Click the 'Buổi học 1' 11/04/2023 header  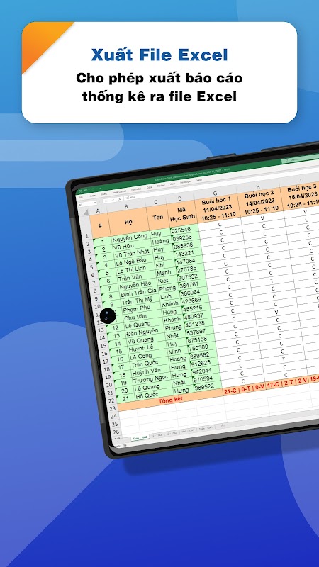(218, 208)
